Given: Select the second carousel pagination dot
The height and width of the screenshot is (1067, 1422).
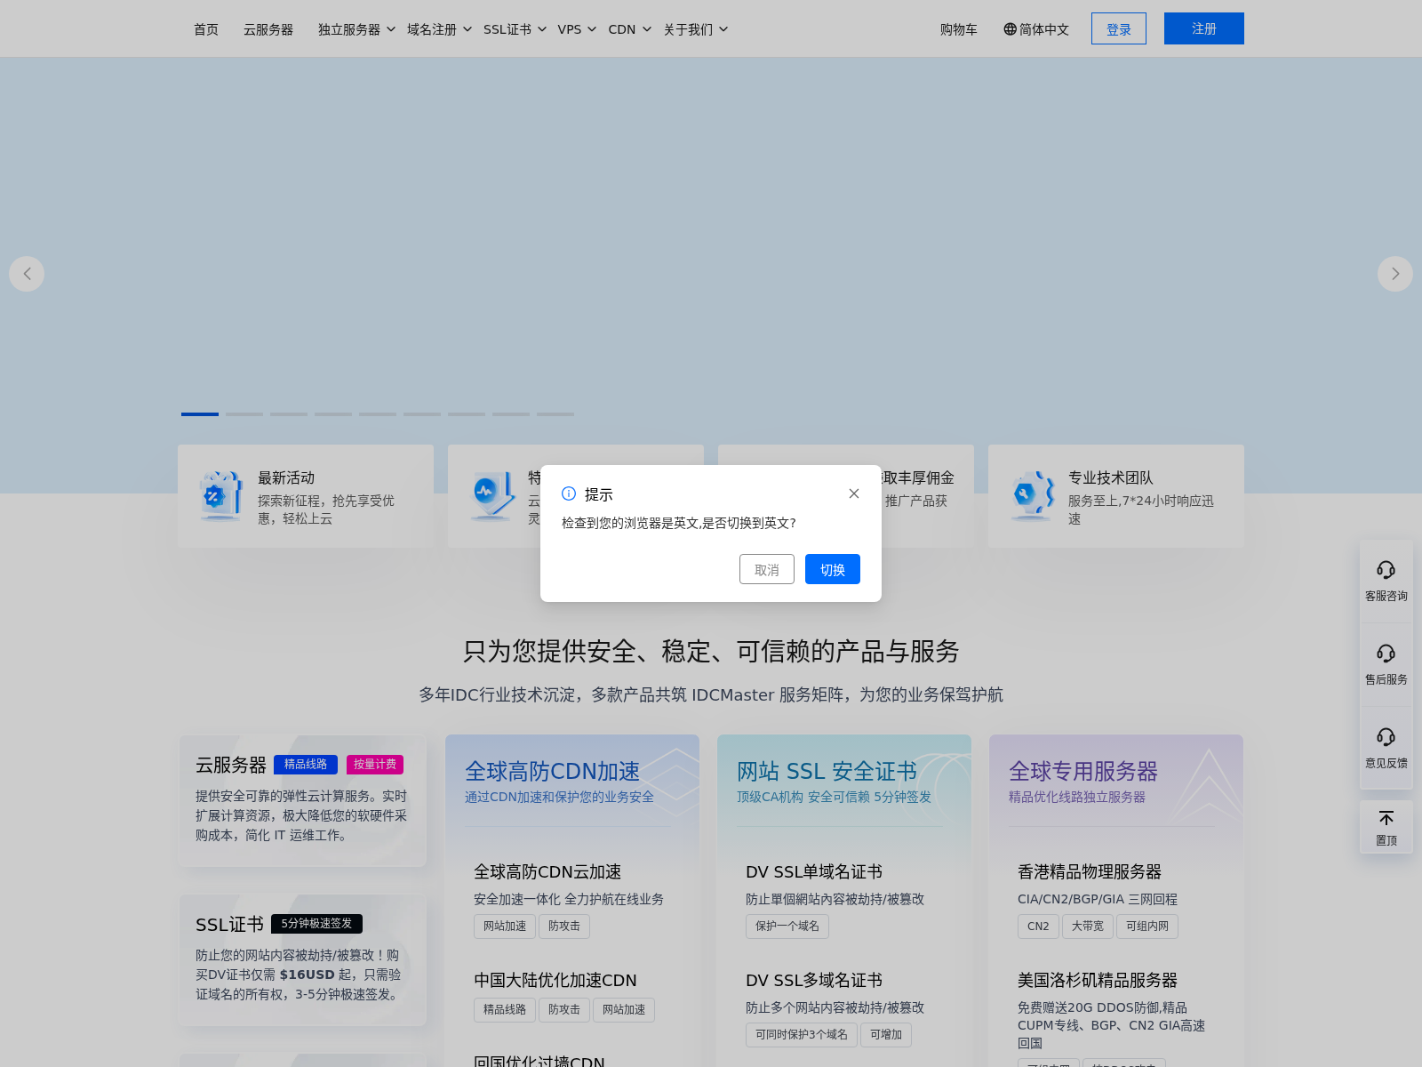Looking at the screenshot, I should (x=244, y=414).
